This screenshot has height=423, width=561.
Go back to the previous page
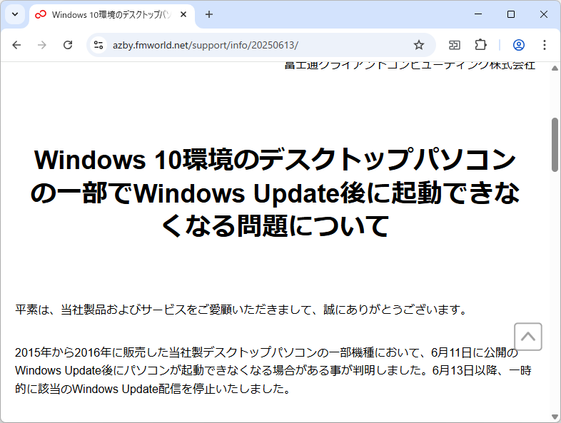click(16, 45)
